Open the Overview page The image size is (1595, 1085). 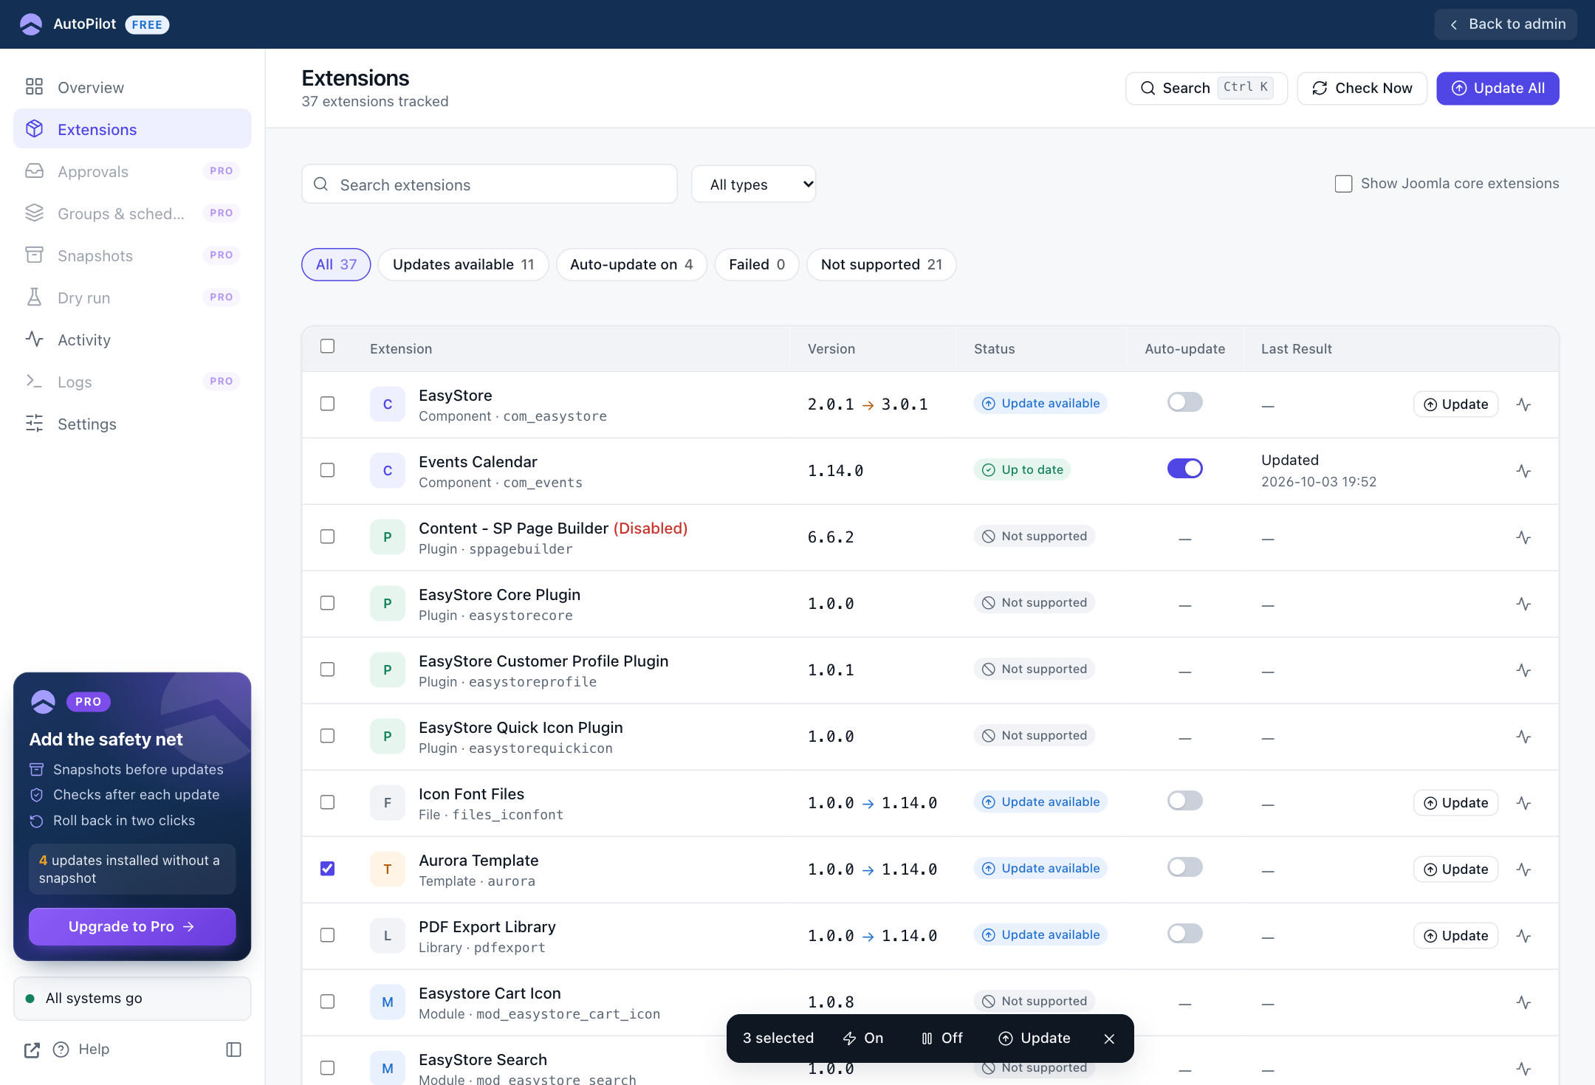click(x=132, y=87)
